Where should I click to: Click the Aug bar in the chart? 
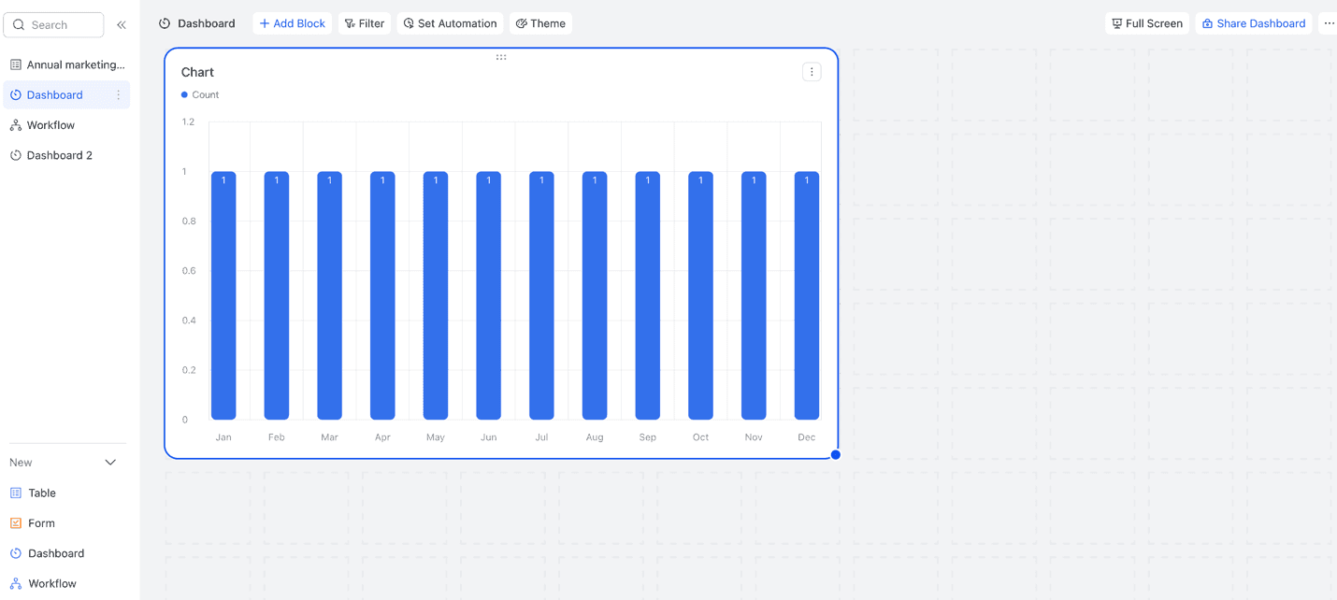tap(595, 295)
